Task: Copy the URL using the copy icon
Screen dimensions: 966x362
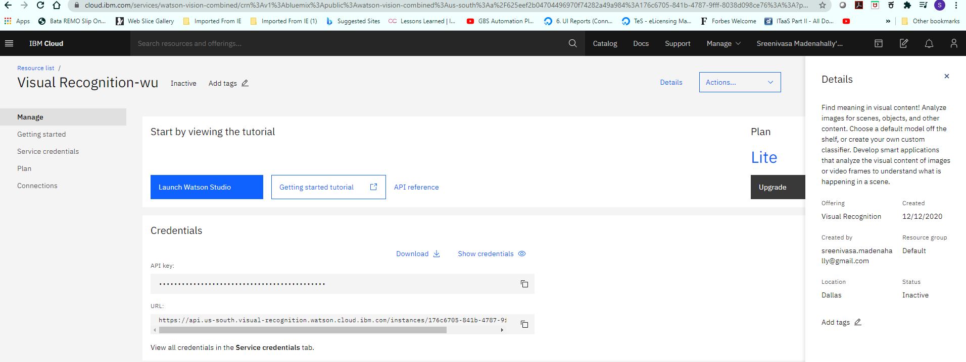Action: pos(524,324)
